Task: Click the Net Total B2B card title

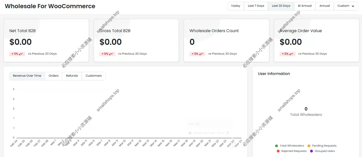Action: pos(23,31)
